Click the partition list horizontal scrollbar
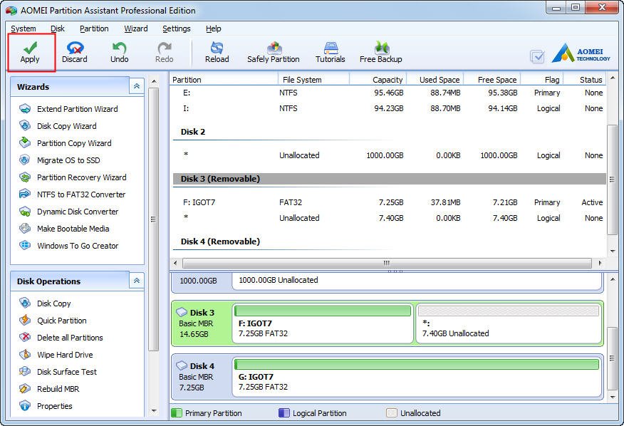Image resolution: width=624 pixels, height=426 pixels. click(x=387, y=263)
